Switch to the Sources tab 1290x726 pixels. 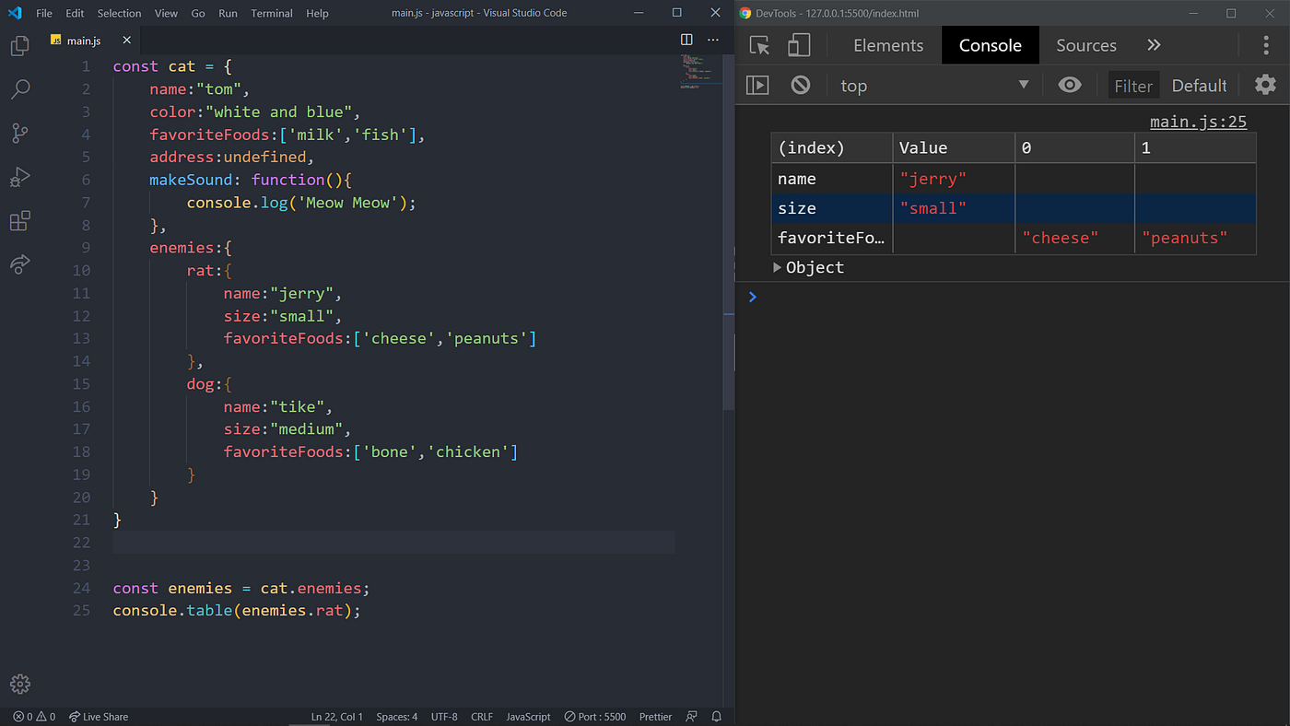coord(1086,45)
